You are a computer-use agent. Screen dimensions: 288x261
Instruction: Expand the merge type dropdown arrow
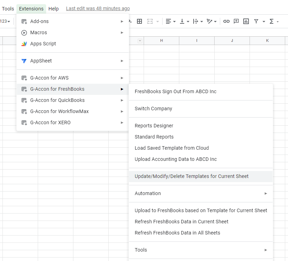(x=158, y=22)
